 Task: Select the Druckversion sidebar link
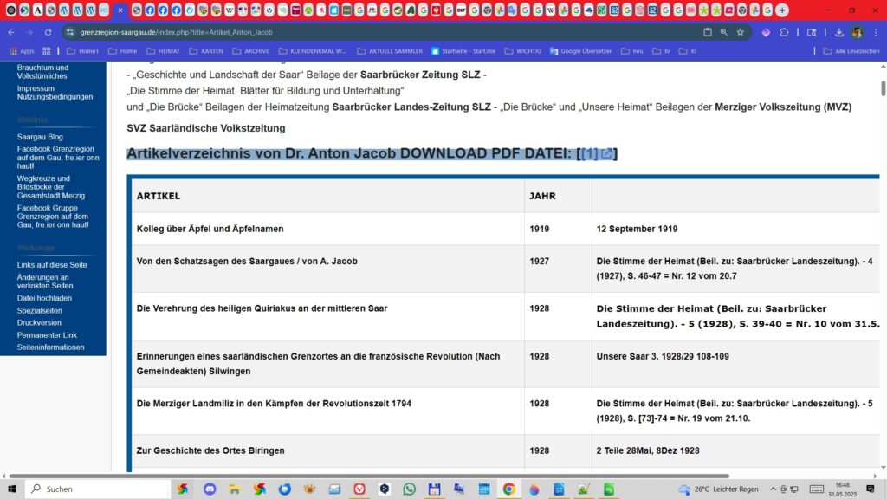[x=39, y=322]
